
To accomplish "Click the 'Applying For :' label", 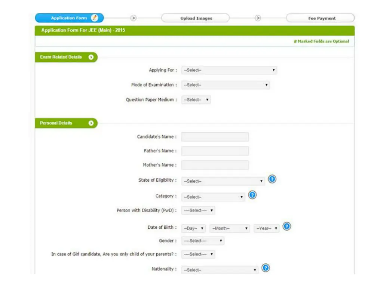I will click(x=163, y=70).
